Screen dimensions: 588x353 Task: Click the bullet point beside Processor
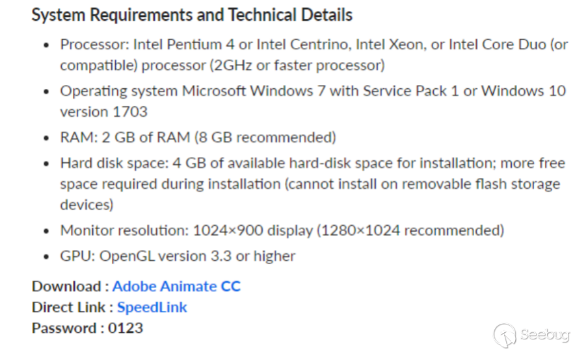click(x=46, y=45)
